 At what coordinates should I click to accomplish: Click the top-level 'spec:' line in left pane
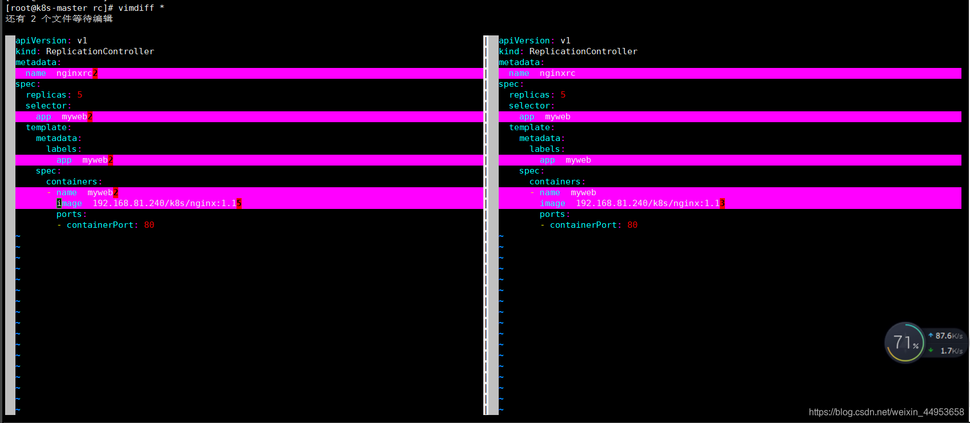click(x=28, y=84)
